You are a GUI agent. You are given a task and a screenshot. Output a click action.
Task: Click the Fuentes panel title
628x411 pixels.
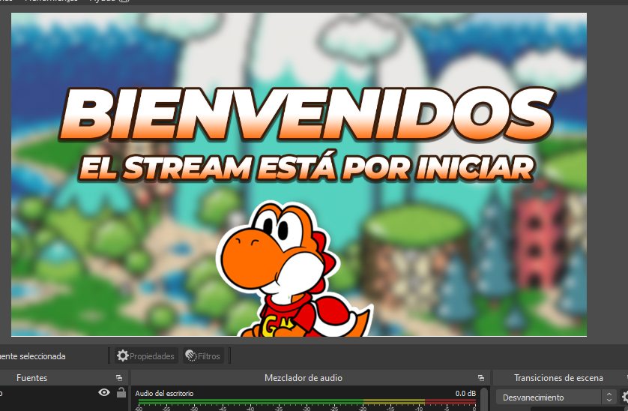click(31, 378)
